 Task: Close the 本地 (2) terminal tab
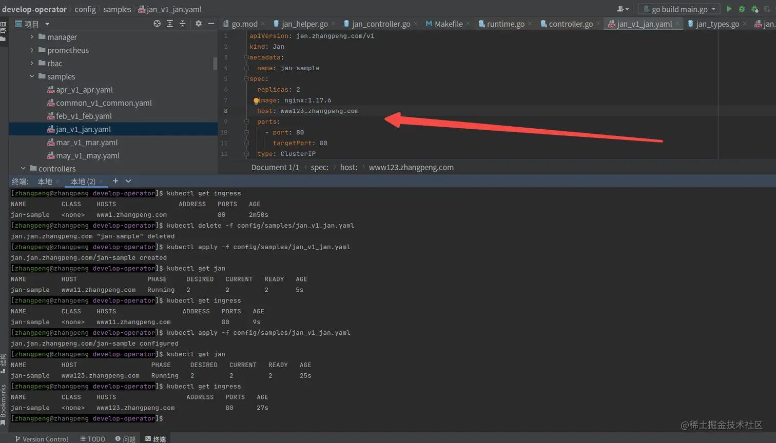click(101, 182)
